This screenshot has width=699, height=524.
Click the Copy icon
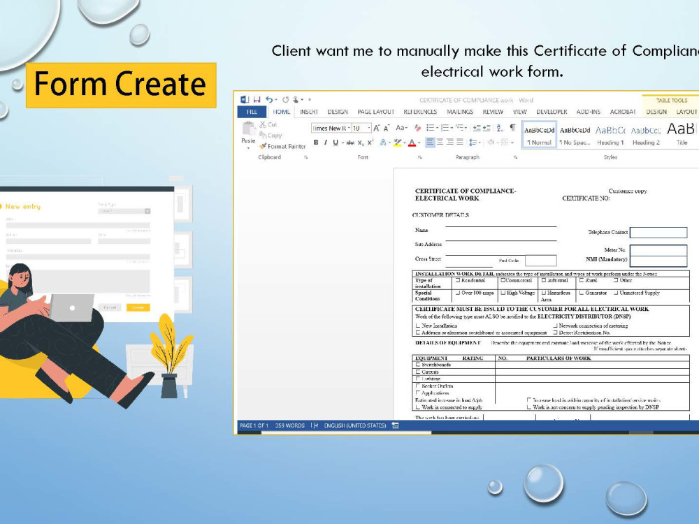pos(263,135)
